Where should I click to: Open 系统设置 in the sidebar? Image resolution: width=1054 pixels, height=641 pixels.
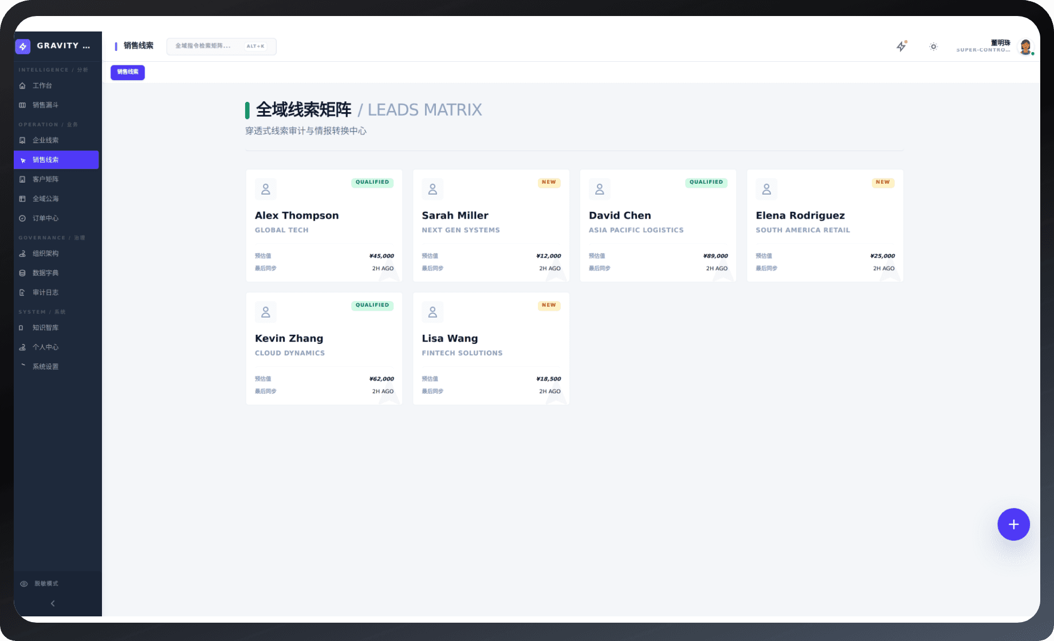56,367
